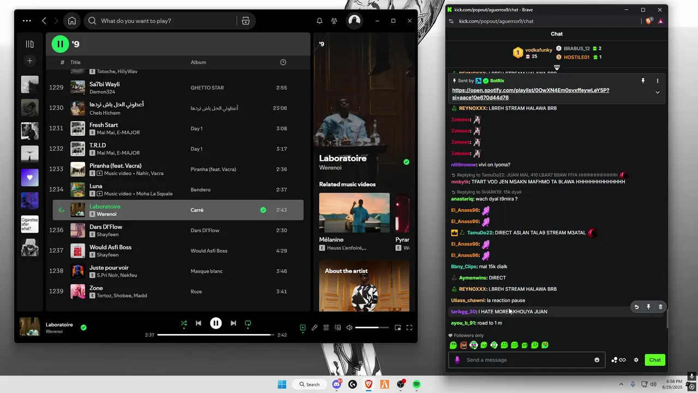Open 'Cigarettes after what?' playlist thumbnail

point(29,224)
